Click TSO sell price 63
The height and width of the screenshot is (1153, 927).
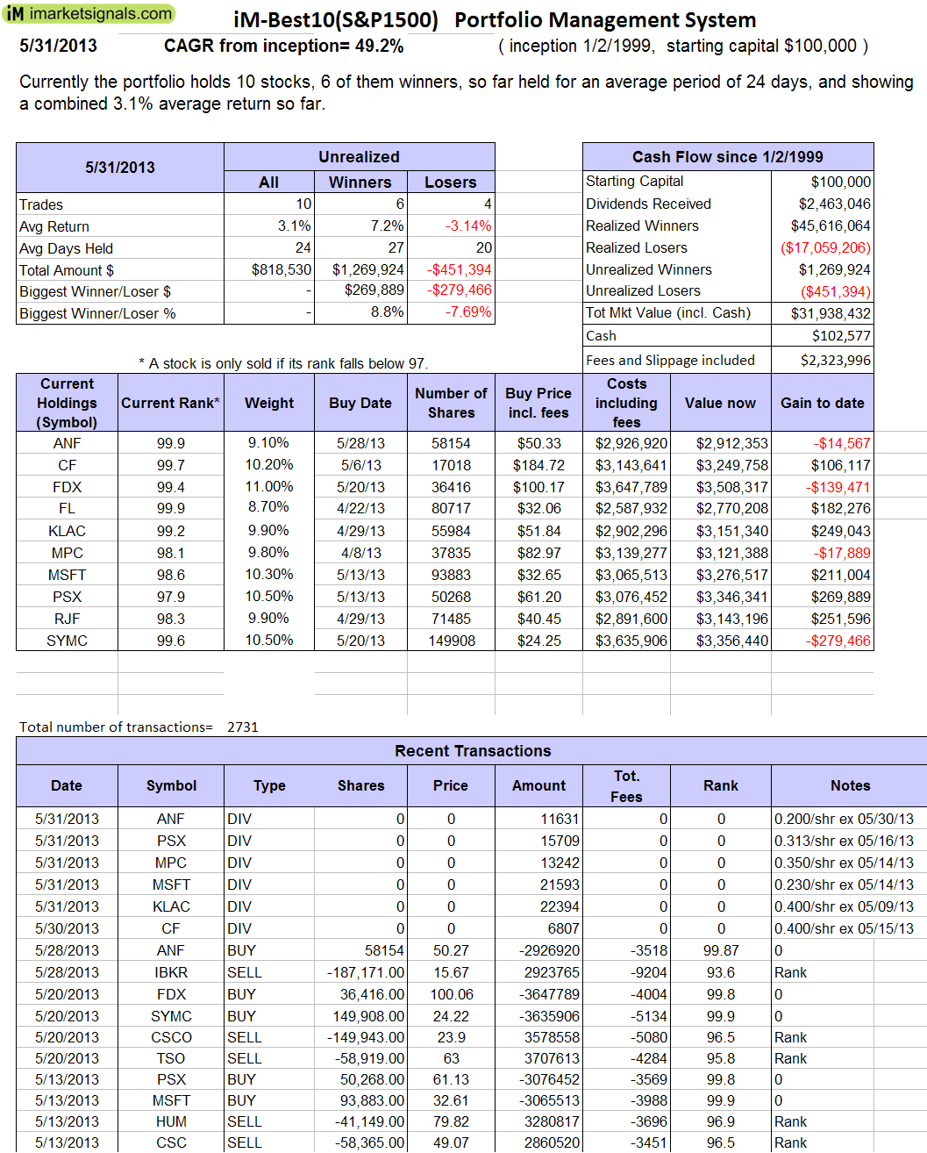(451, 1058)
